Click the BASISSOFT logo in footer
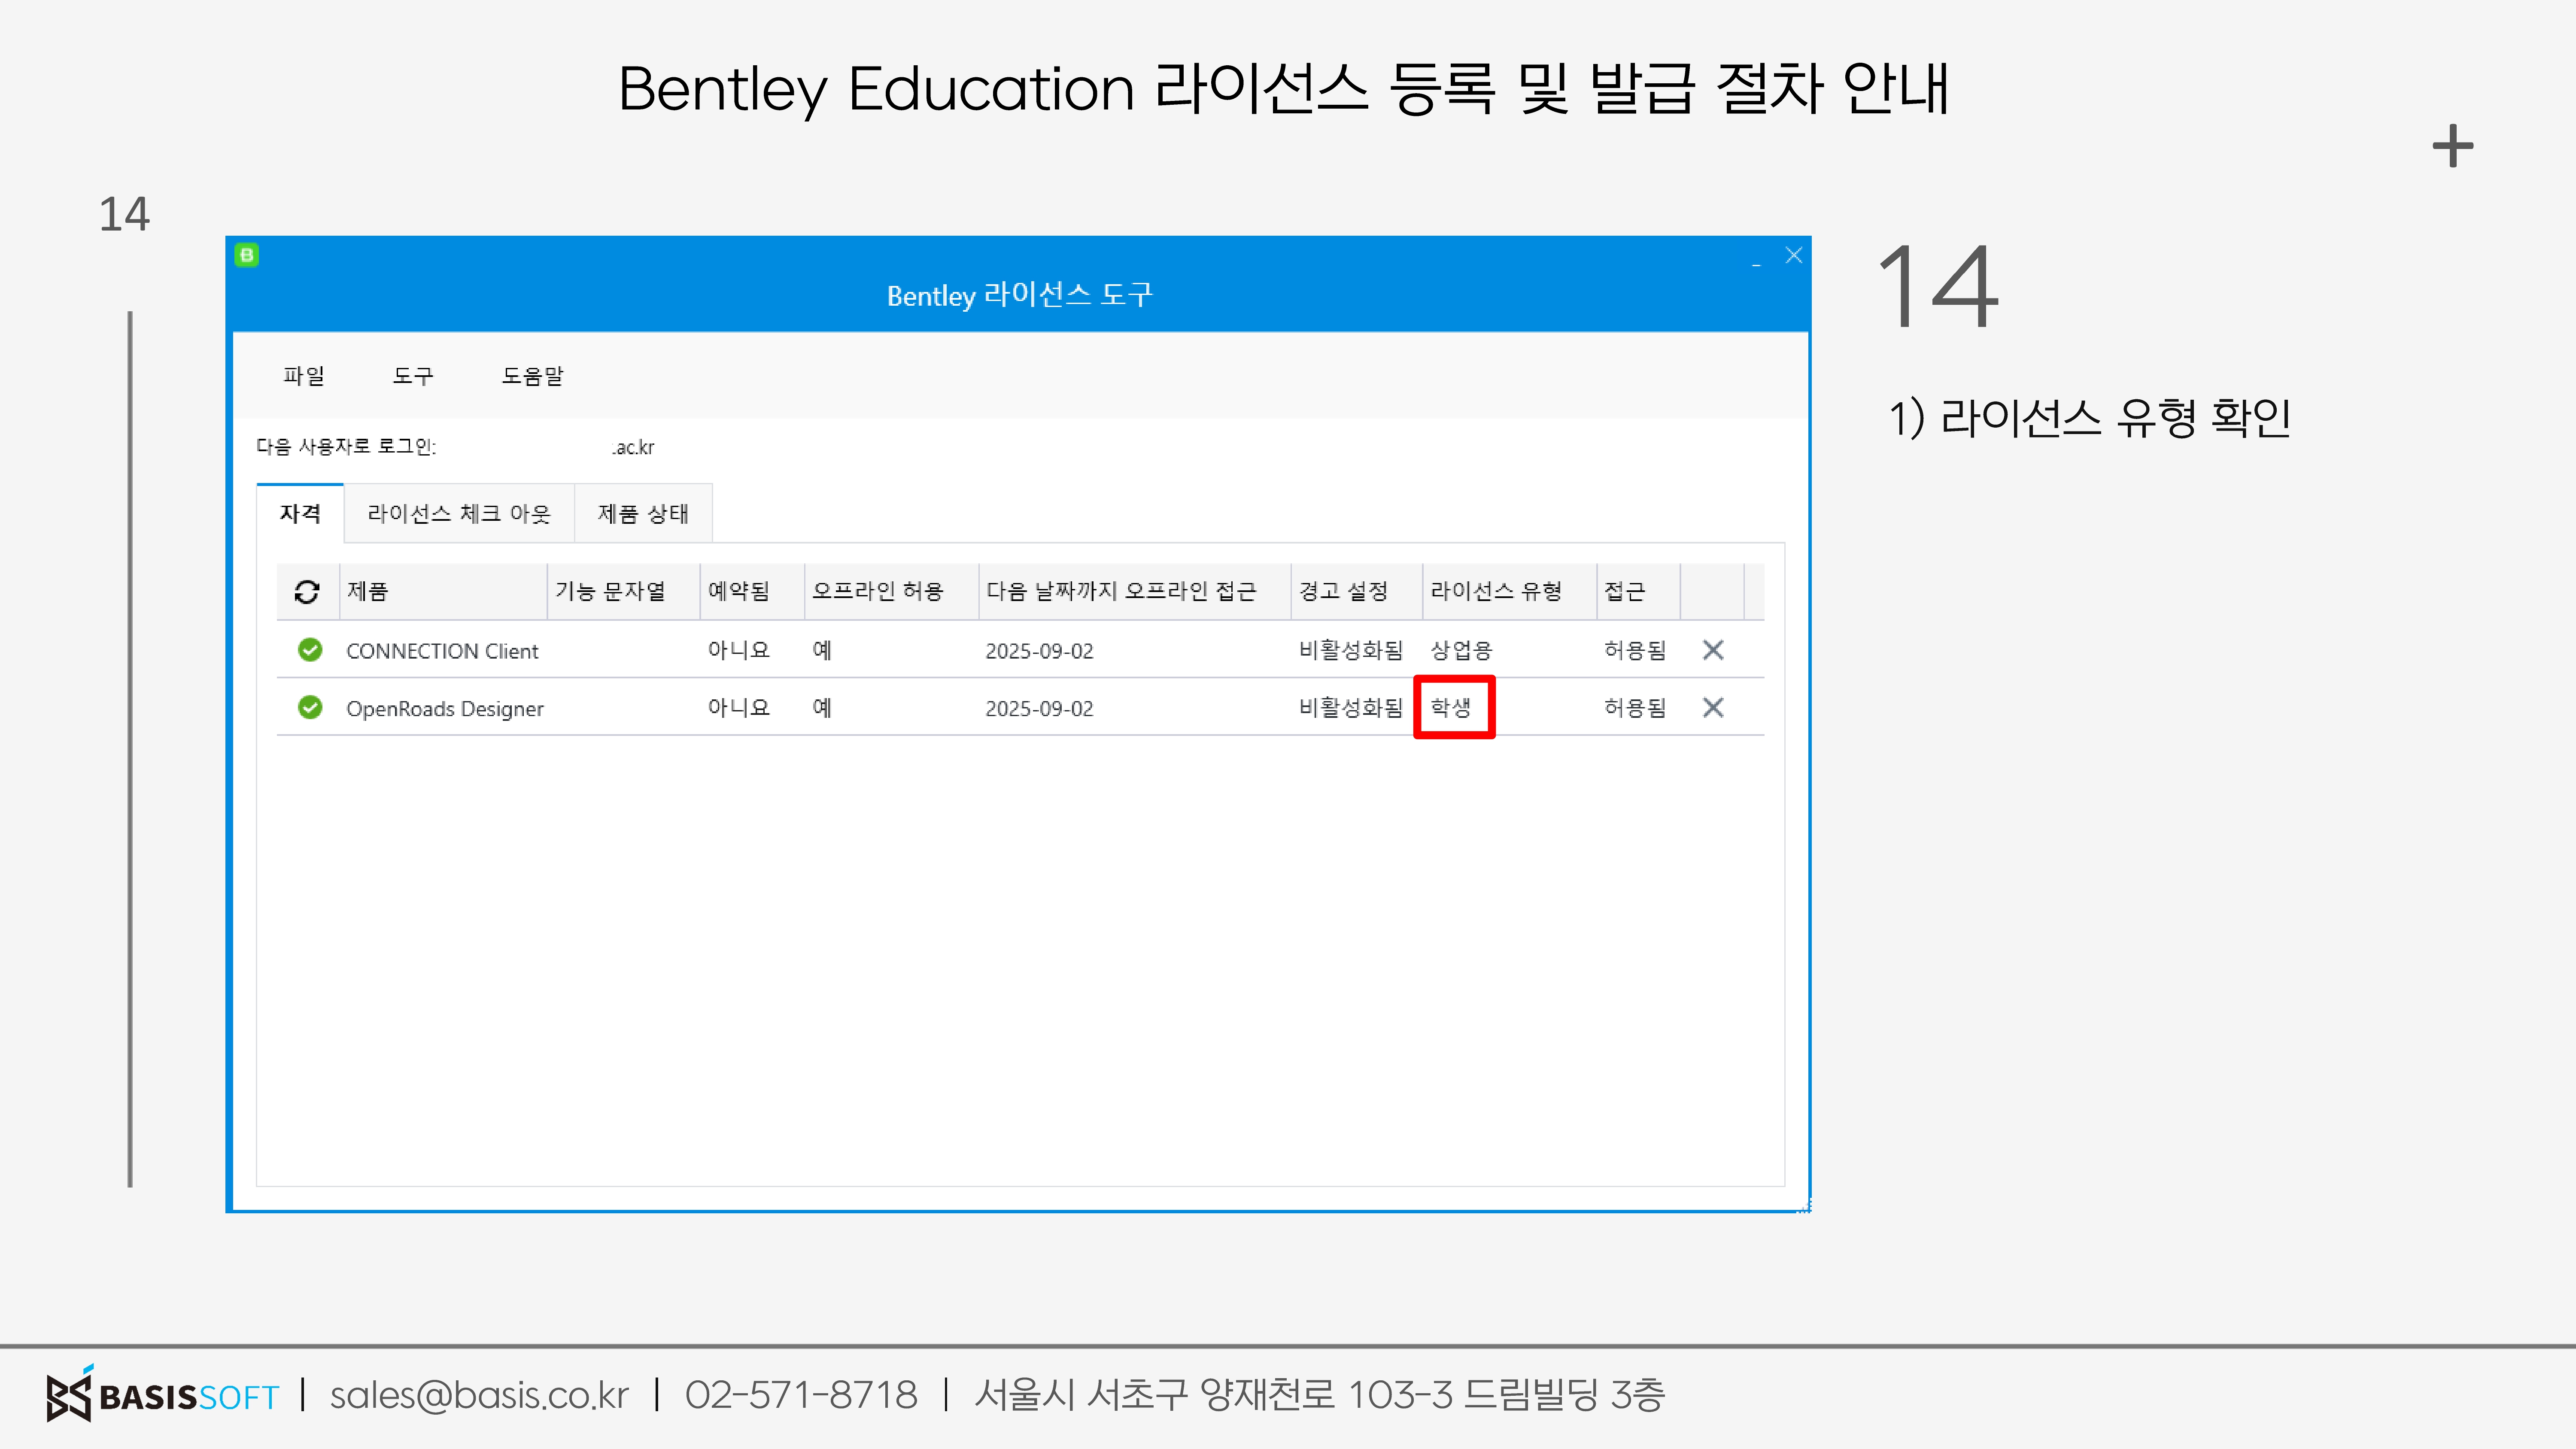Screen dimensions: 2576x1449 click(x=163, y=1394)
